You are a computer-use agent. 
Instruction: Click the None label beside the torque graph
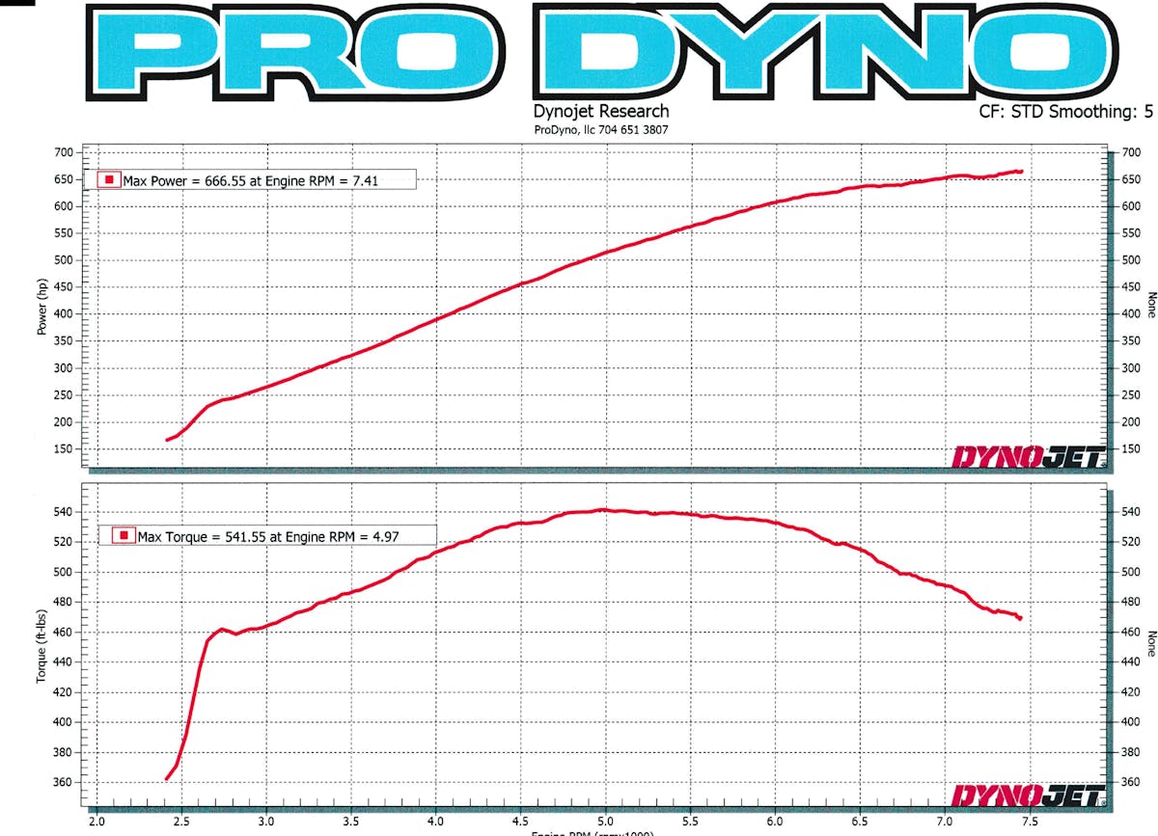(x=1149, y=644)
